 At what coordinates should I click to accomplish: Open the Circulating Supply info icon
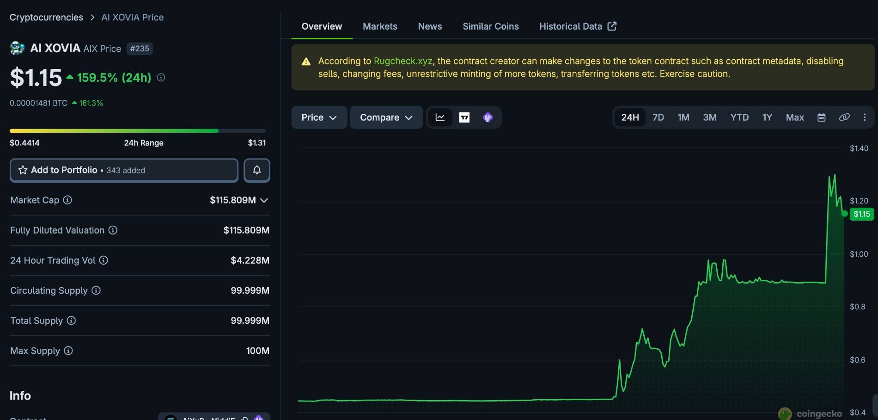point(96,290)
